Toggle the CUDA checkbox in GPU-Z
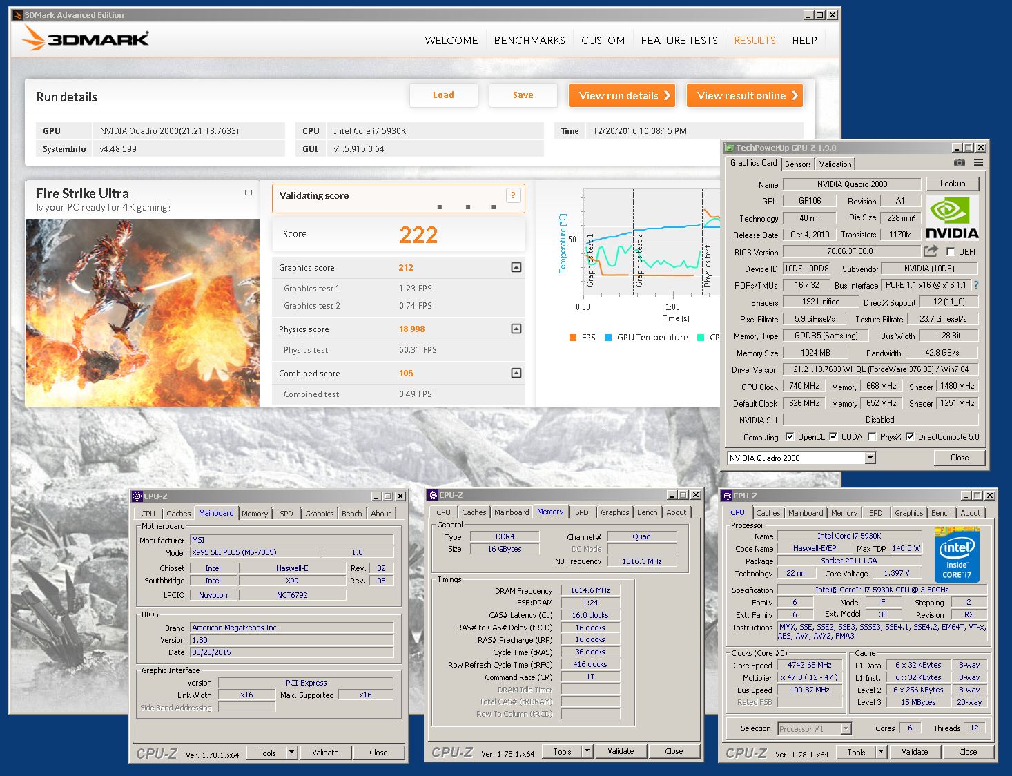The width and height of the screenshot is (1012, 776). pyautogui.click(x=833, y=437)
